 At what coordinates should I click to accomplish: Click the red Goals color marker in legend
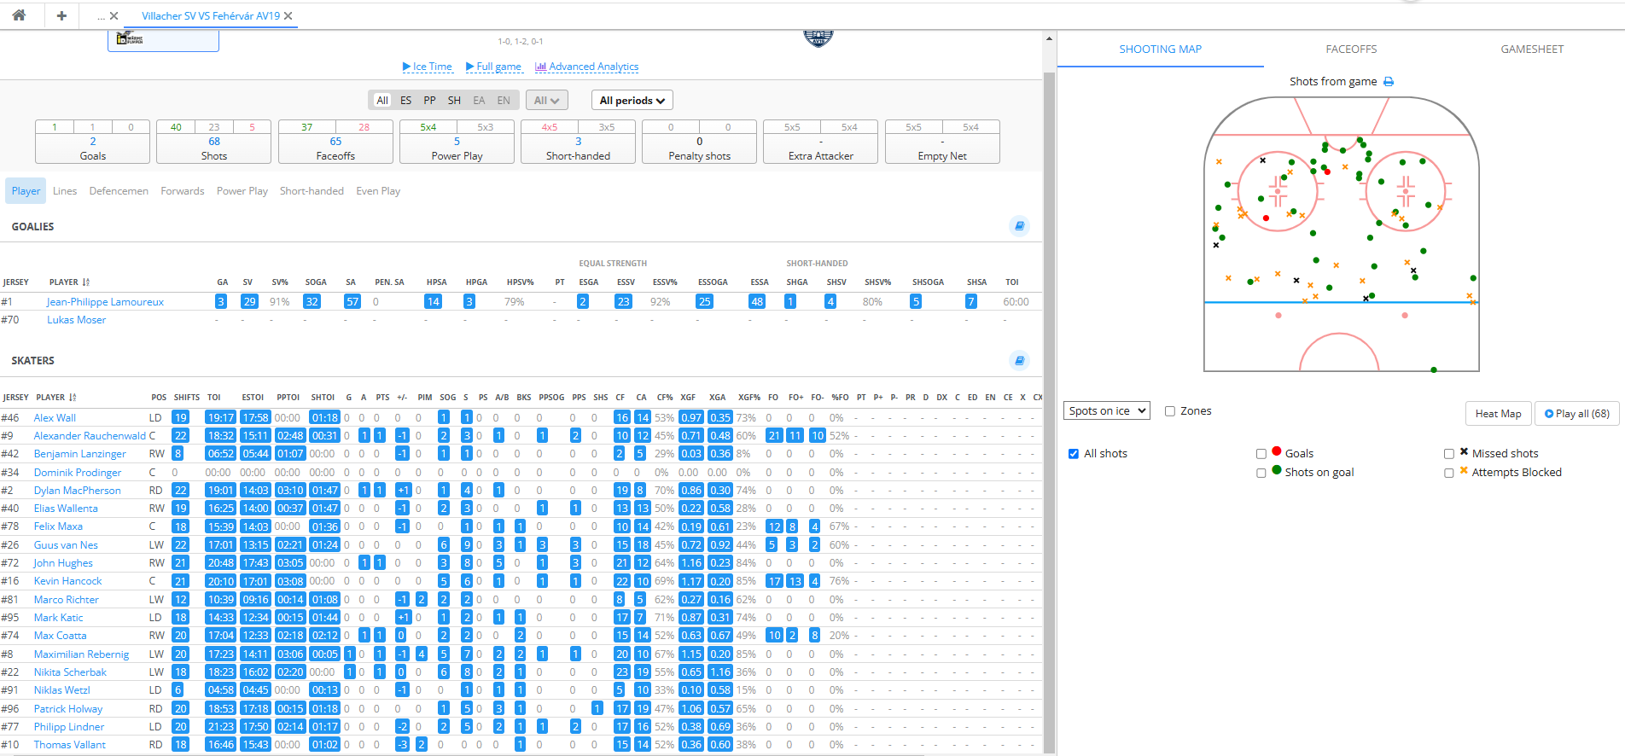[1277, 451]
